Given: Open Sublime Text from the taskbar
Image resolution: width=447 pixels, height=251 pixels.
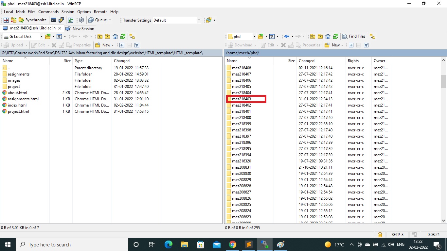Looking at the screenshot, I should (249, 244).
